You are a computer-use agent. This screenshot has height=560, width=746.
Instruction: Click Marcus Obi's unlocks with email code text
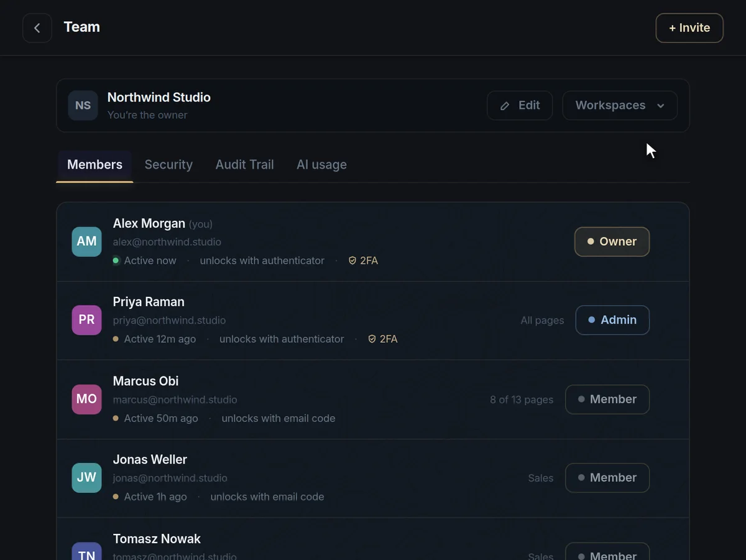tap(279, 418)
